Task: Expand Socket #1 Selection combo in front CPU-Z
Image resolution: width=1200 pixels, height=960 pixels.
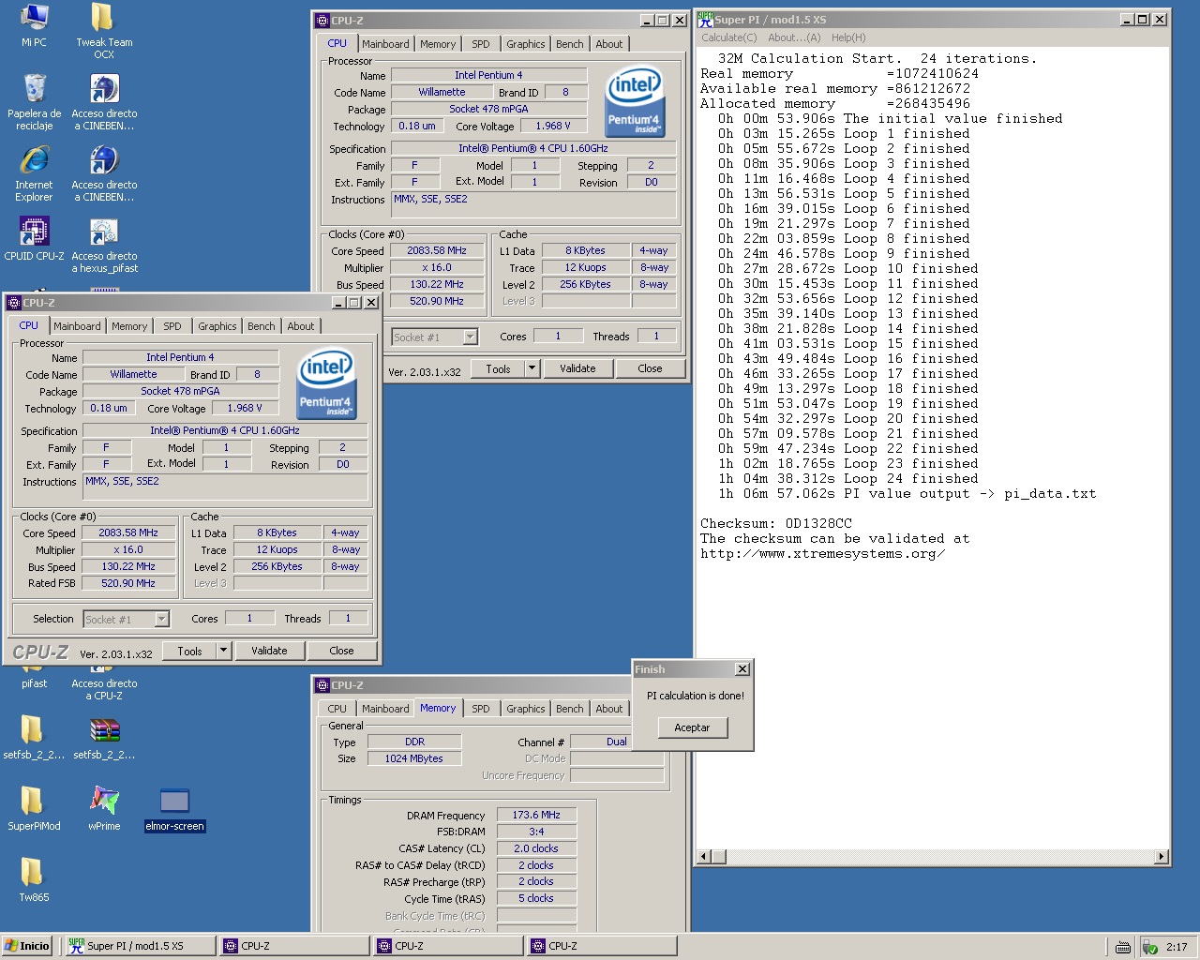Action: 161,619
